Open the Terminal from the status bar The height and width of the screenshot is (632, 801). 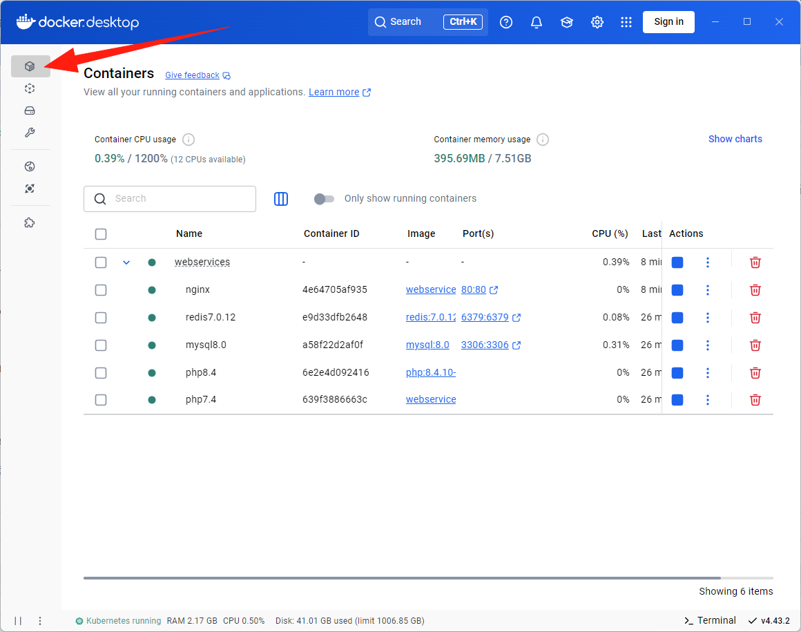(x=710, y=620)
